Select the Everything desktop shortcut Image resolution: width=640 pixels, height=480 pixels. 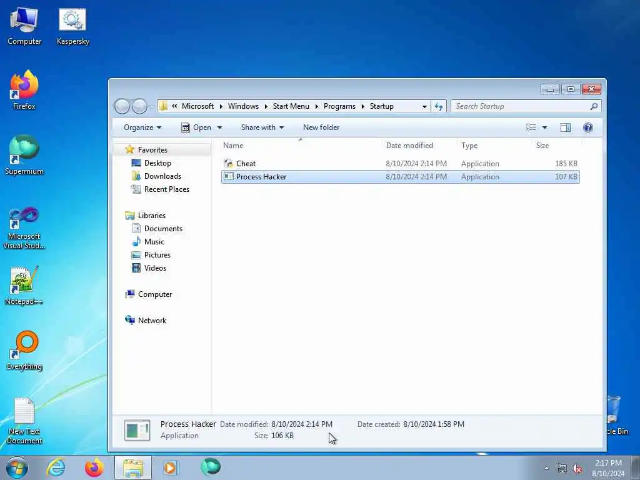click(24, 351)
